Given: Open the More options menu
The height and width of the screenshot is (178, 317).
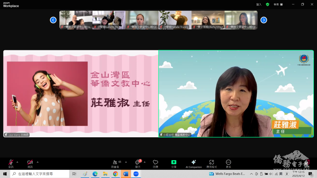Looking at the screenshot, I should click(228, 163).
